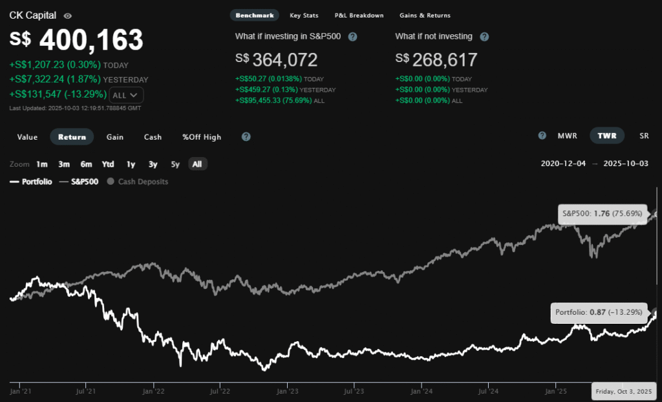The width and height of the screenshot is (662, 402).
Task: Switch return method to SR
Action: coord(644,136)
